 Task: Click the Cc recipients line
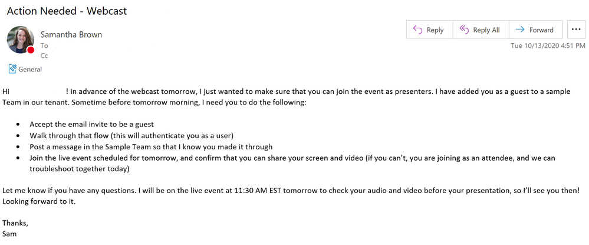point(44,55)
